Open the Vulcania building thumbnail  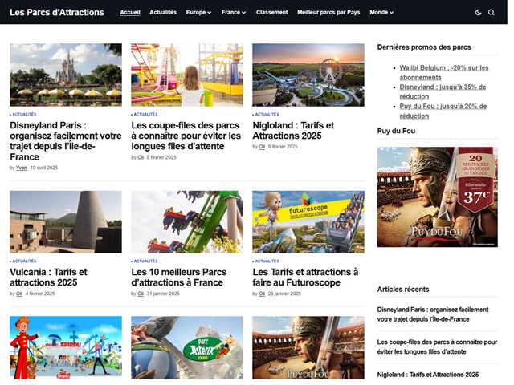pyautogui.click(x=66, y=222)
